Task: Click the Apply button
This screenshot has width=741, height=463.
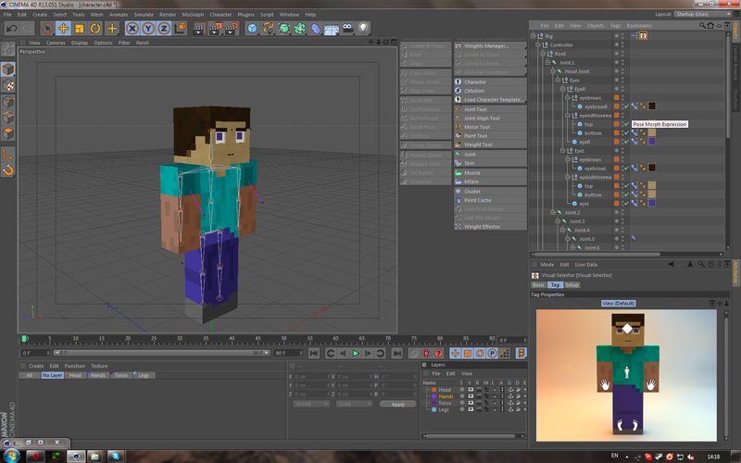Action: click(x=398, y=404)
